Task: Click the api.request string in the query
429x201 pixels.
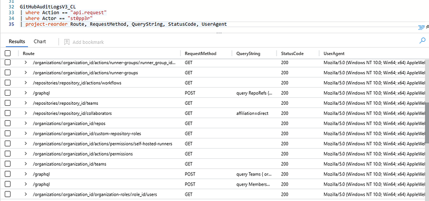Action: (88, 13)
